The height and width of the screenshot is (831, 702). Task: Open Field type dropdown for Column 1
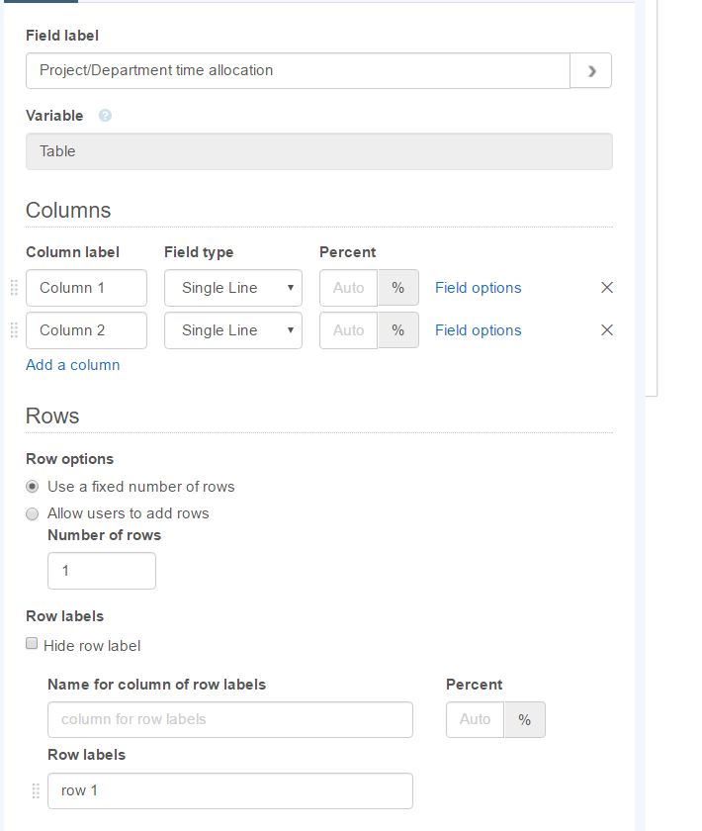[x=233, y=288]
